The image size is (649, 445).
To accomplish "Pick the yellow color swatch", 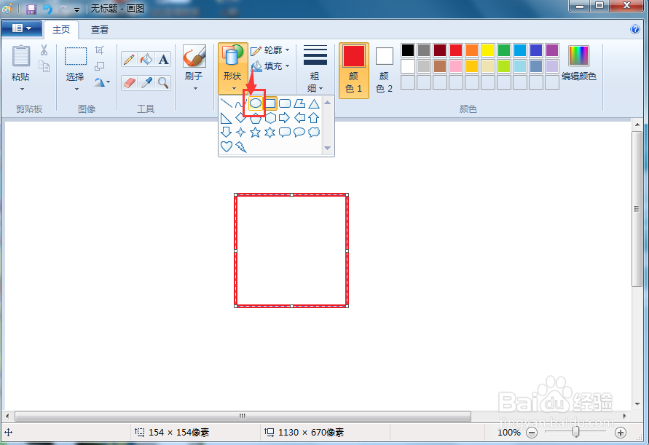I will click(x=488, y=50).
